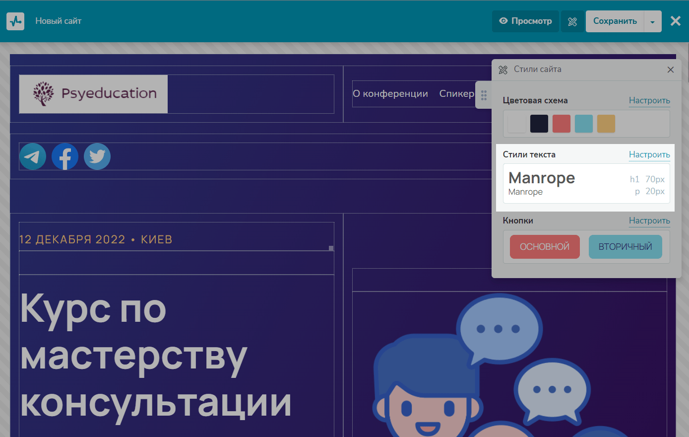Click Настроить link for Стили текста
This screenshot has height=437, width=689.
pyautogui.click(x=649, y=154)
